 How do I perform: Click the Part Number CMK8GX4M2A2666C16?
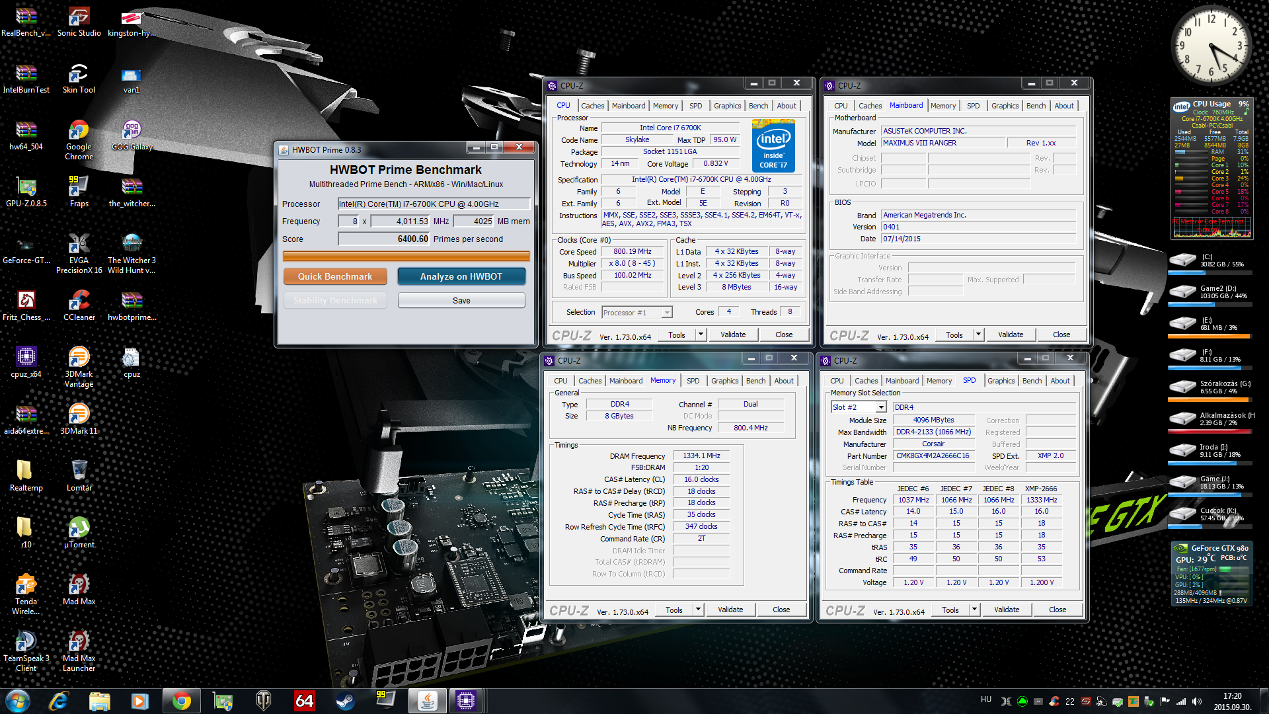coord(933,456)
